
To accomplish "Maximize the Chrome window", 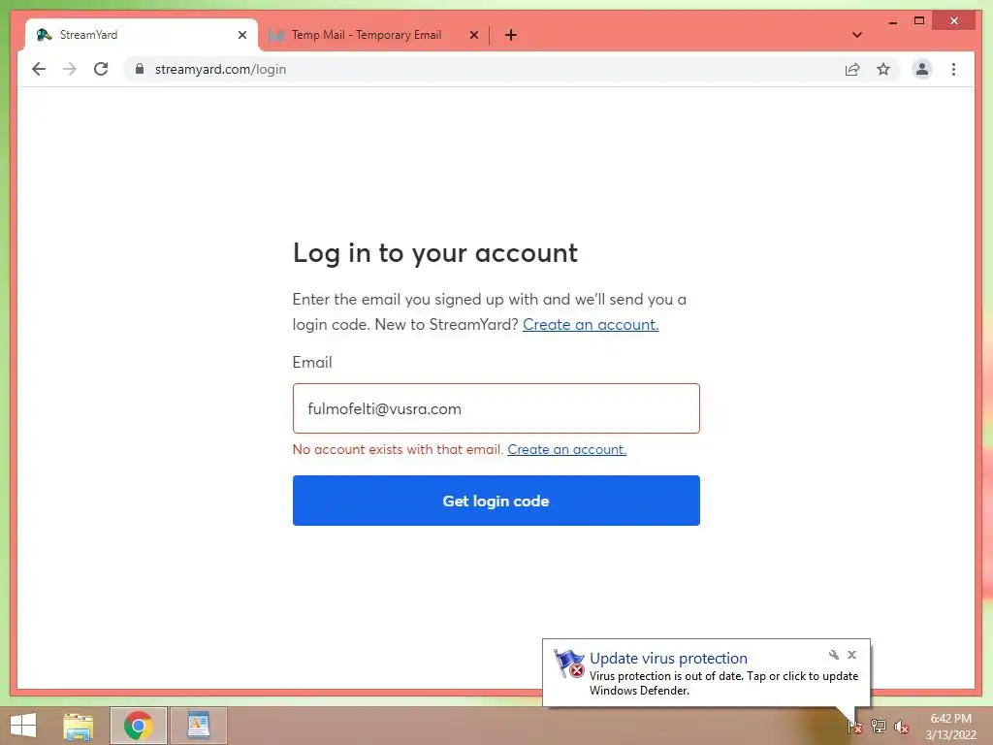I will (919, 21).
